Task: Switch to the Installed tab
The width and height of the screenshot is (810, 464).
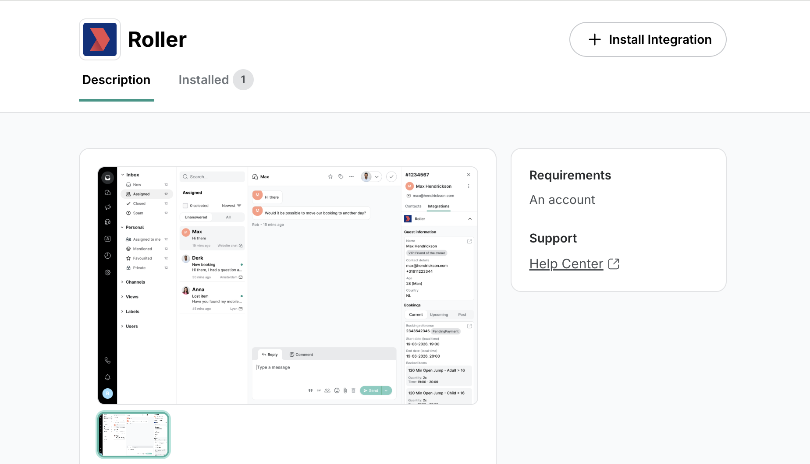Action: 216,80
